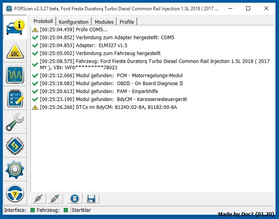Switch to the Konfiguration tab
Viewport: 279px width, 219px height.
(x=74, y=22)
